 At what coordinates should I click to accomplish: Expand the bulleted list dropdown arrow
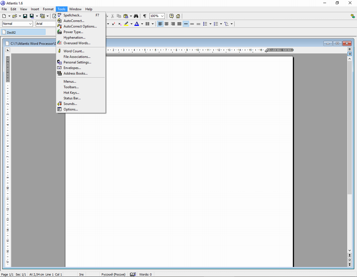click(x=210, y=24)
